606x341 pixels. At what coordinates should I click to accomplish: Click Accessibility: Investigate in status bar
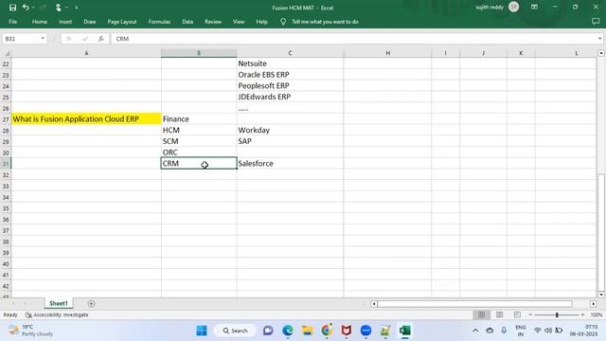click(57, 314)
